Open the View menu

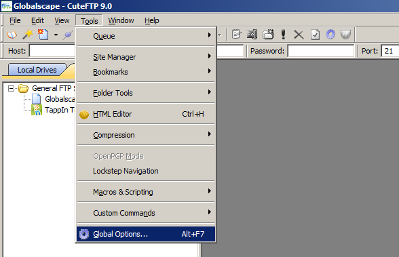coord(62,20)
